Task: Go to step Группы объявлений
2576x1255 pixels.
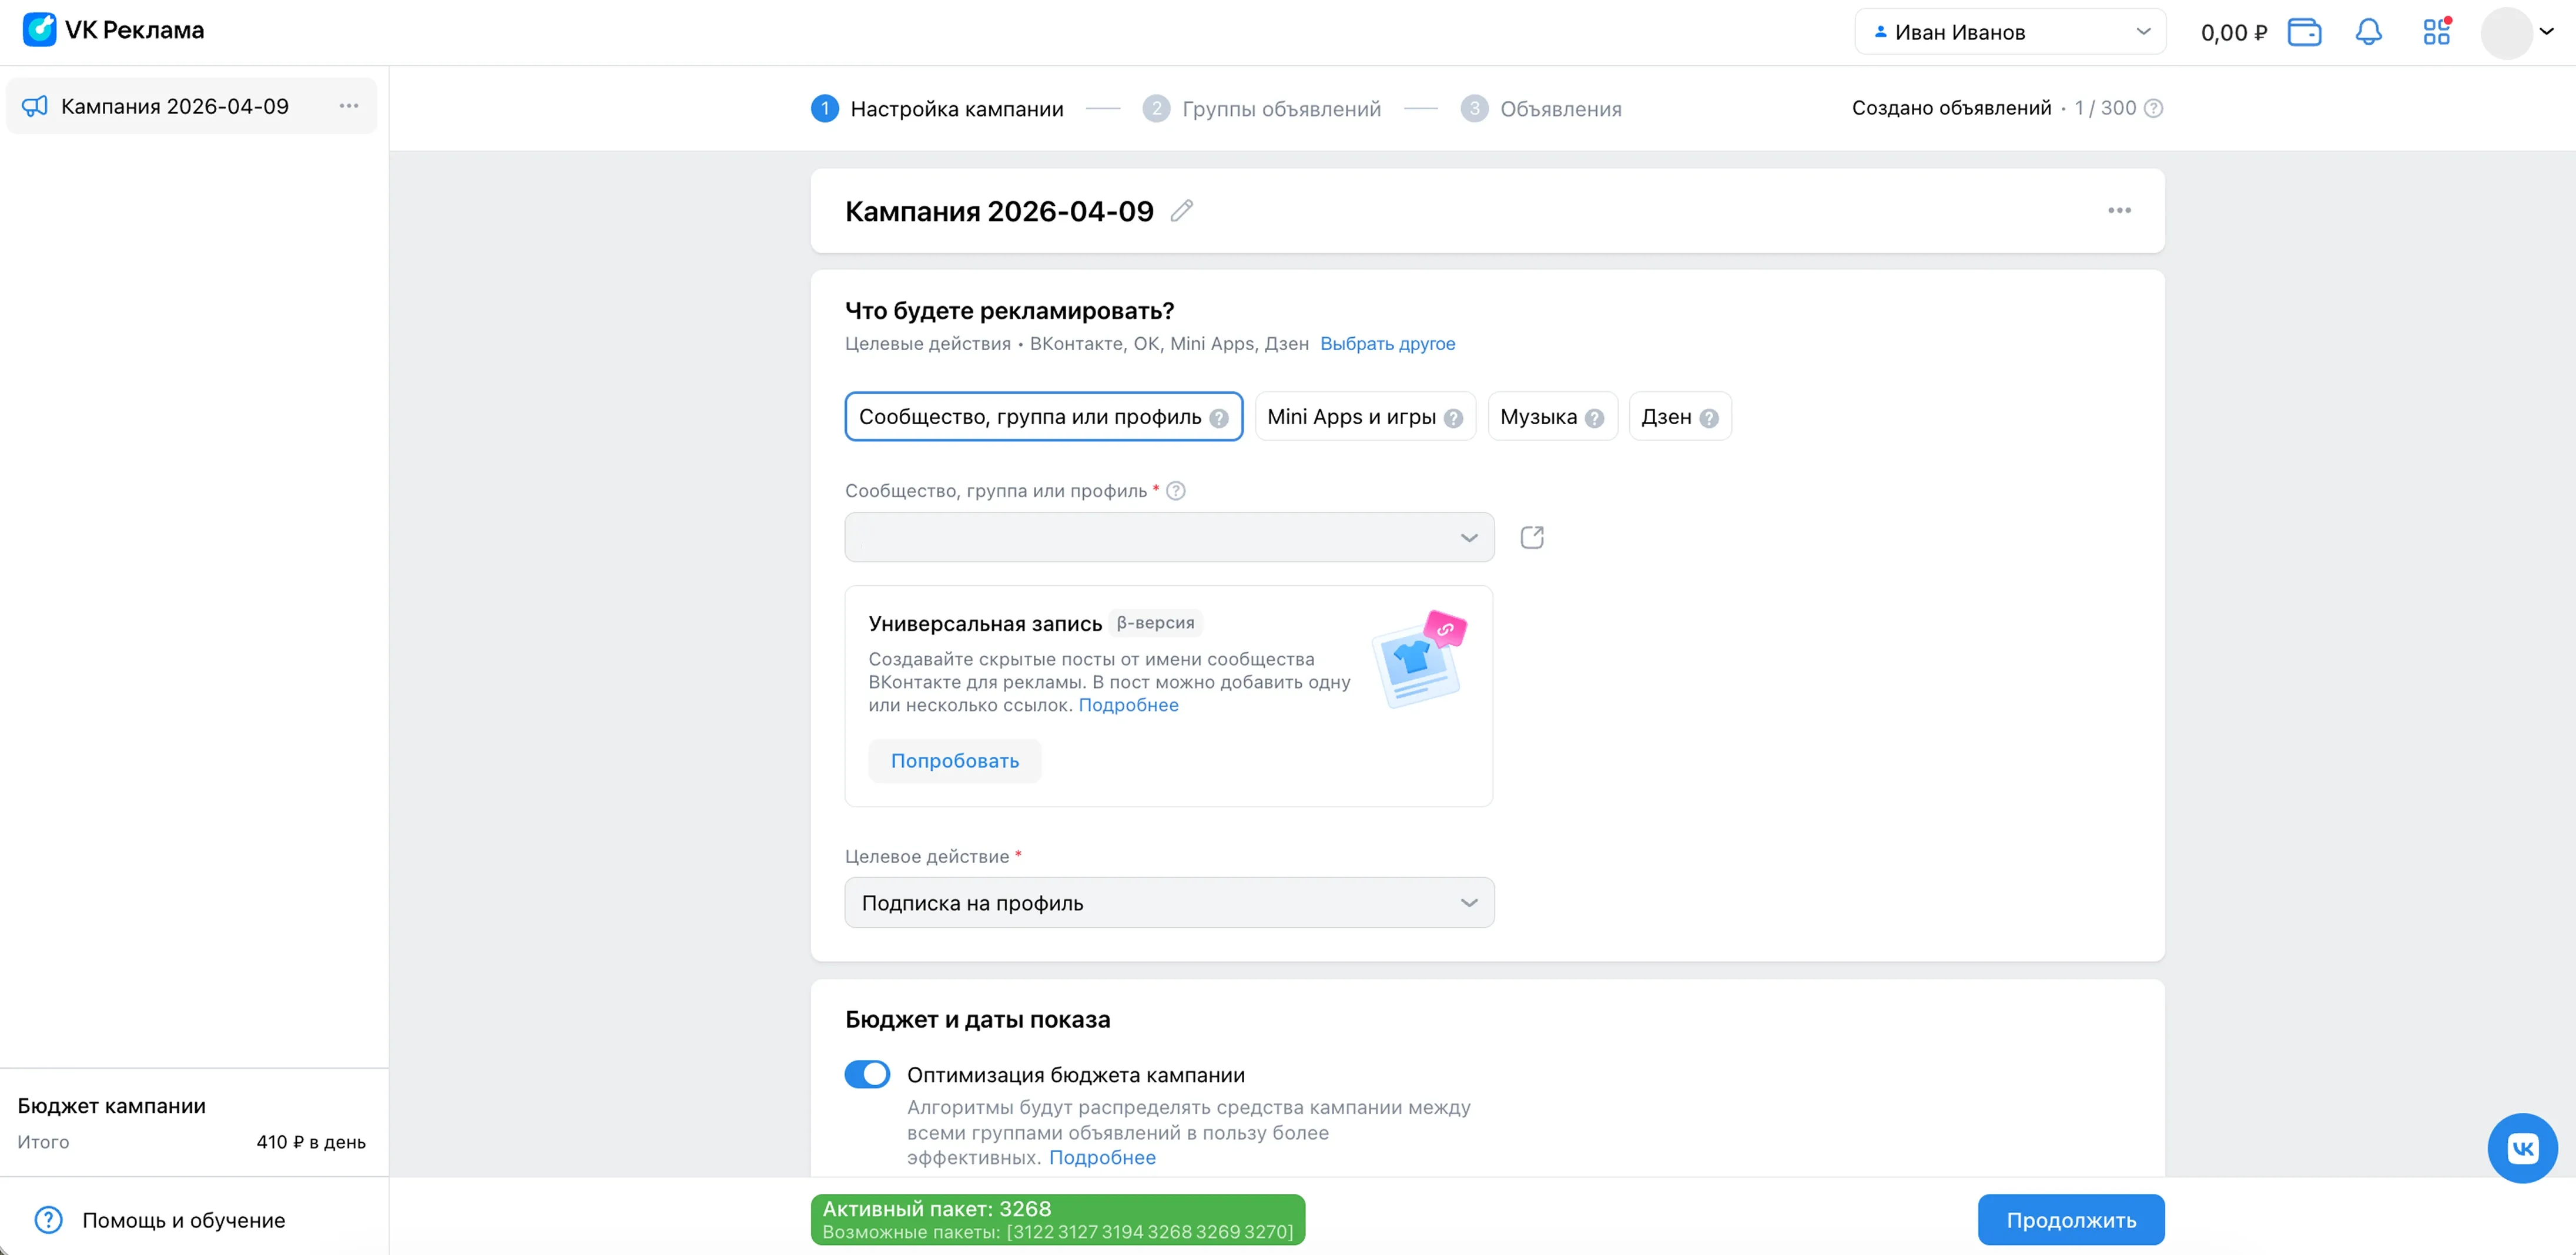Action: click(x=1262, y=108)
